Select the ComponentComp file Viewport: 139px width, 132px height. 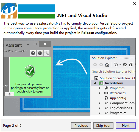pos(123,103)
